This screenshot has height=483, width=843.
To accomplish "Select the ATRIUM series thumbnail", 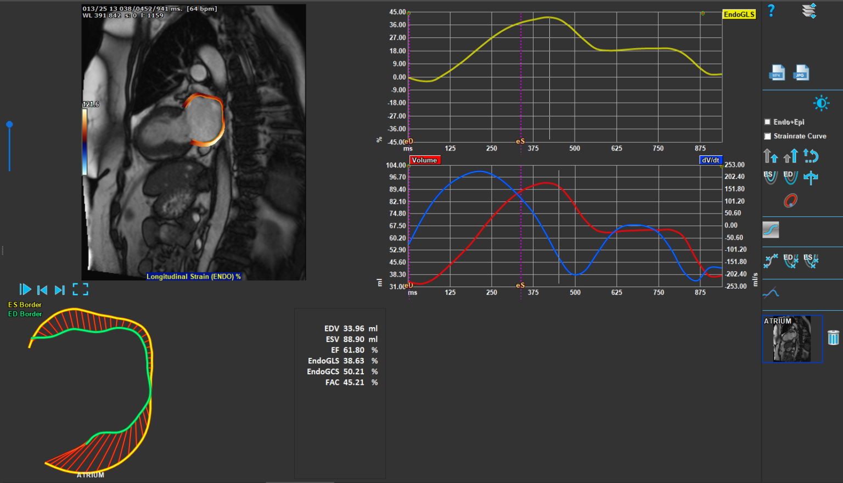I will tap(792, 339).
